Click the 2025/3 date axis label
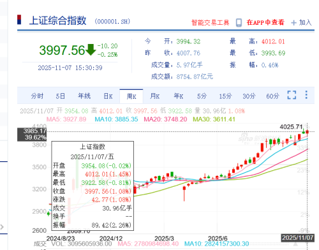Screen dimensions: 319x250 164,239
